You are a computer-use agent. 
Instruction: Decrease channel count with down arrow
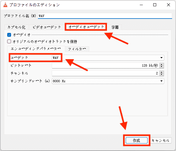[x=161, y=74]
